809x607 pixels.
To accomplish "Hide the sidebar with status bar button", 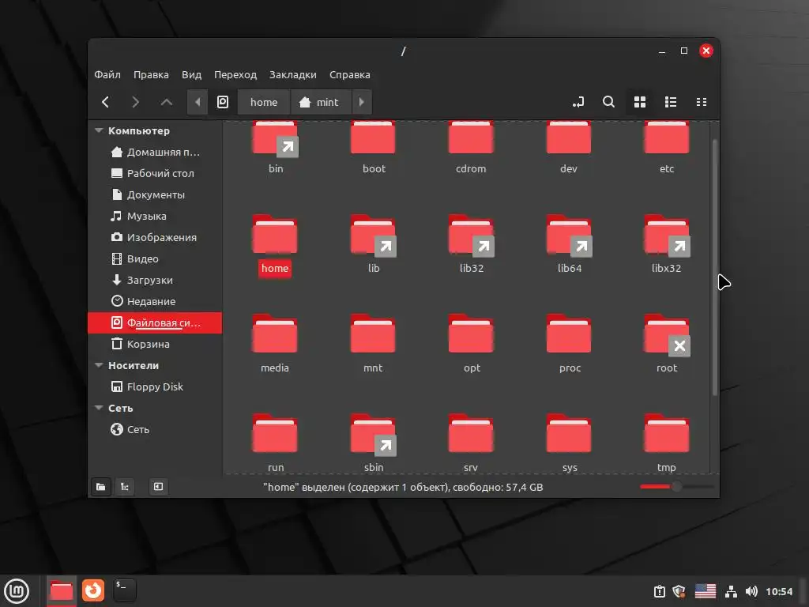I will (x=158, y=487).
